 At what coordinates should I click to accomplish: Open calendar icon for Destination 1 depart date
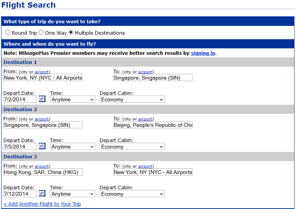tap(42, 99)
